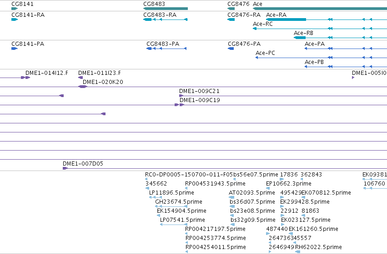The image size is (387, 254).
Task: Select the Ace-PC protein label
Action: 265,53
